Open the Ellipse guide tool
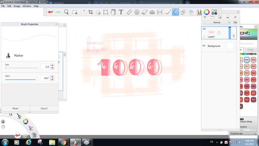The height and width of the screenshot is (146, 259). click(x=137, y=12)
